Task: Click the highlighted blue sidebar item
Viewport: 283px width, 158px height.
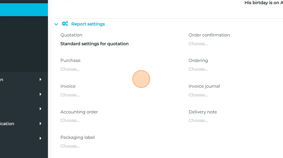Action: [24, 10]
